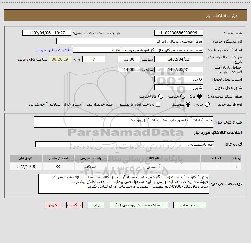Click the remaining days field showing 7
Screen dimensions: 251x243
[x=94, y=59]
